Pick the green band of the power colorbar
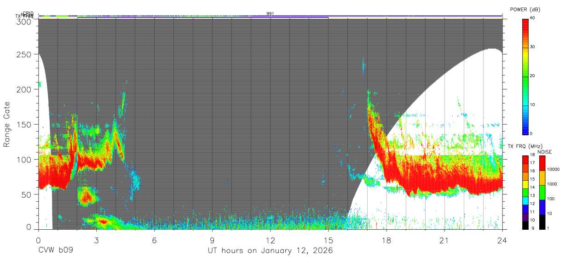Screen dimensions: 565x260 tap(525, 80)
